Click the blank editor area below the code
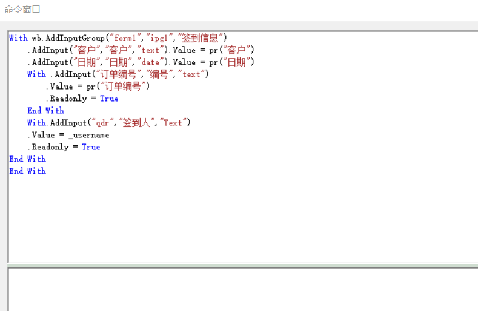Viewport: 478px width, 311px height. point(242,218)
